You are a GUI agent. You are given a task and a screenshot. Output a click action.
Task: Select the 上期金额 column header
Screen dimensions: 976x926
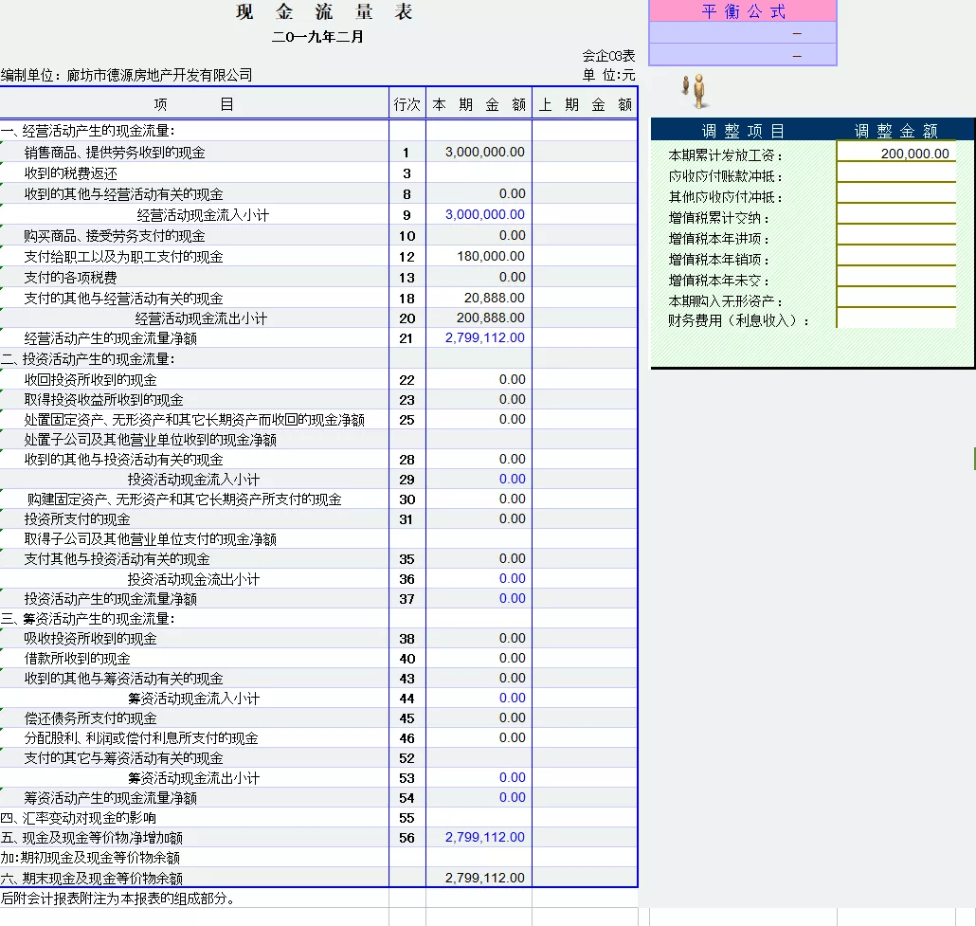click(x=585, y=104)
